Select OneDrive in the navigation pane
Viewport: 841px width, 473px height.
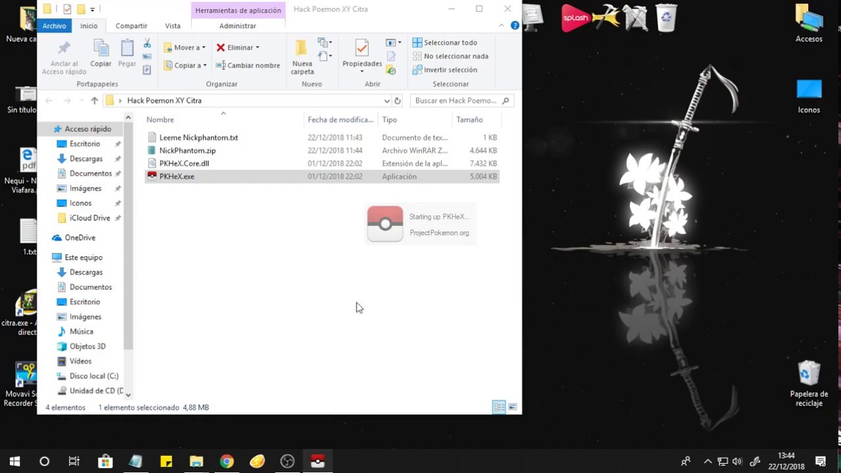click(80, 238)
